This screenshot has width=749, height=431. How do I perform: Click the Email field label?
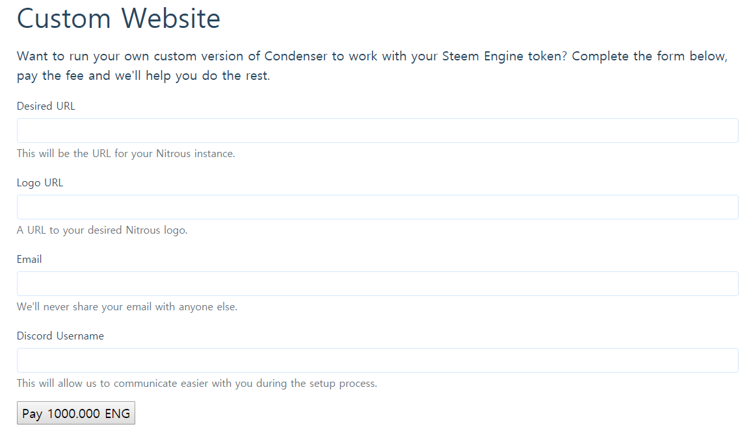29,259
